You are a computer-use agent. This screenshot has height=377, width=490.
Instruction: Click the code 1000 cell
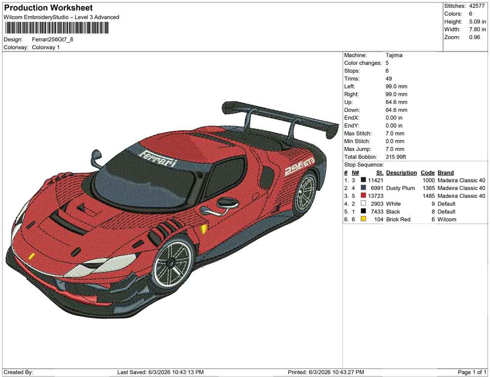point(429,180)
